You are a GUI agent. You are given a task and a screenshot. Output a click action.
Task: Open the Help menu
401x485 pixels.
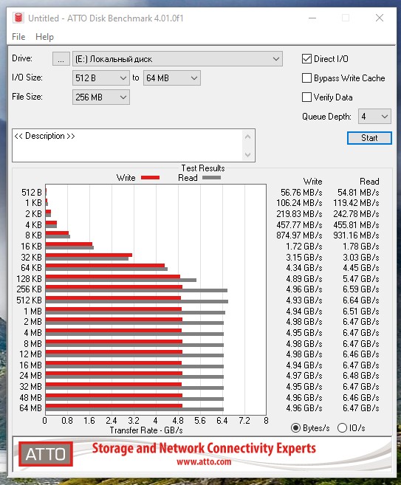44,36
